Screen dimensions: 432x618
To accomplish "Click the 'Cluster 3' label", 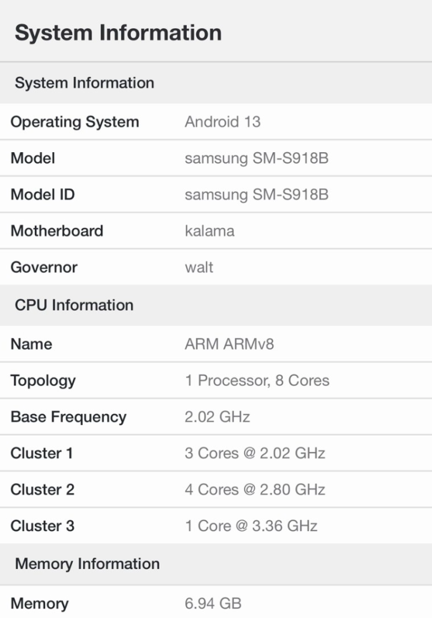I will (x=43, y=526).
